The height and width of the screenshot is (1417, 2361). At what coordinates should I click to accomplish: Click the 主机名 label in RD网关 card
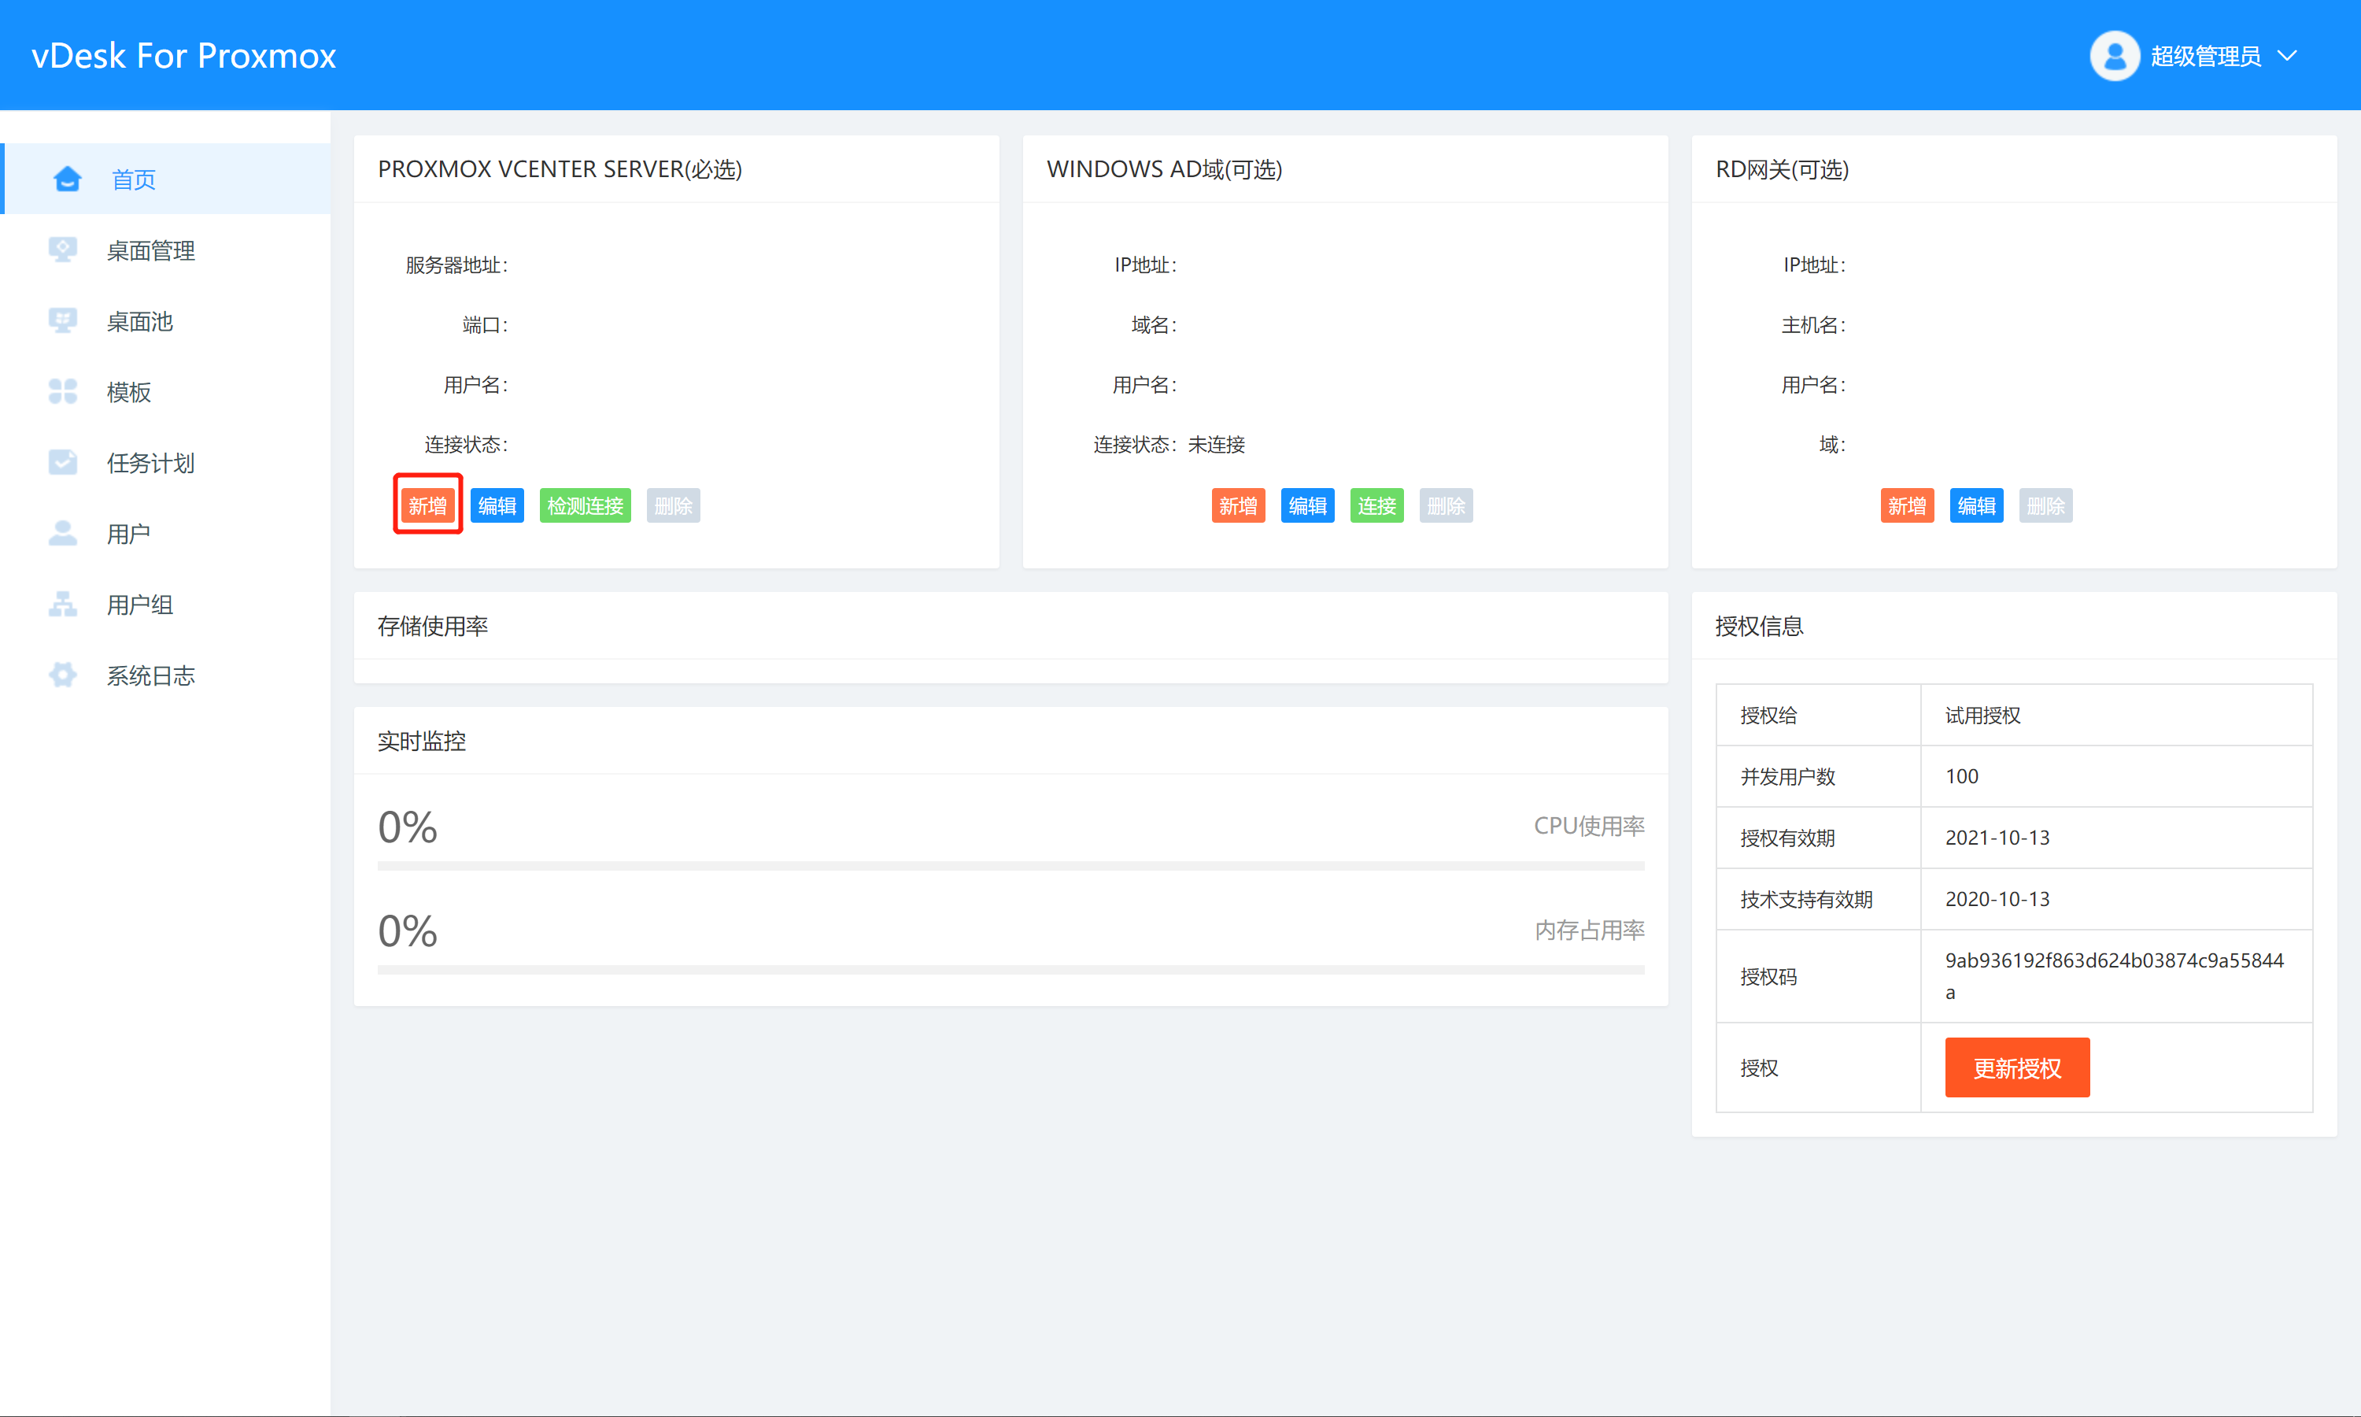click(x=1813, y=324)
